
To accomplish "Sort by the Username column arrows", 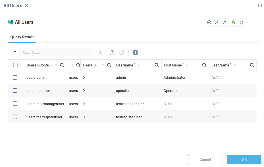I will (x=139, y=65).
